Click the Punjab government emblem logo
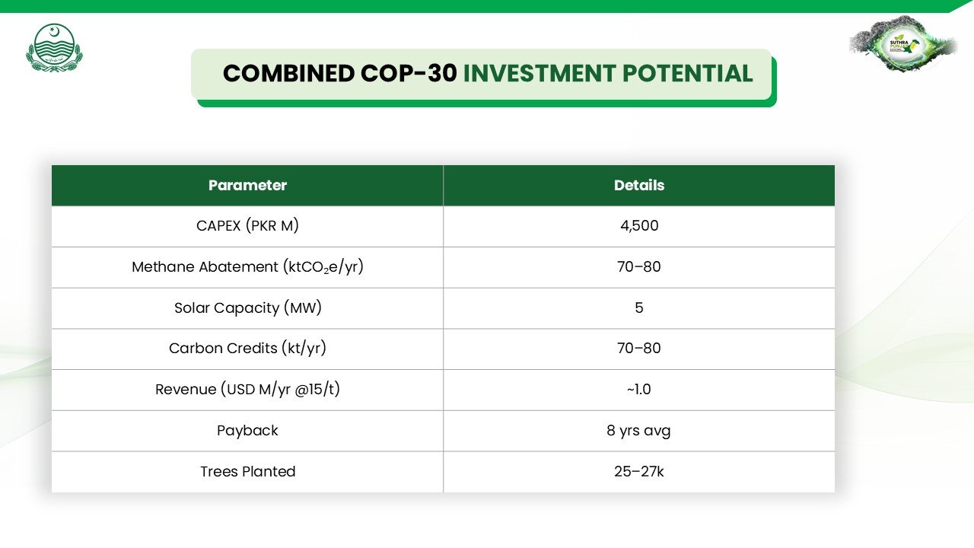The width and height of the screenshot is (974, 548). (x=54, y=47)
